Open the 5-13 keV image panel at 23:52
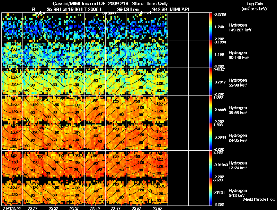This screenshot has height=210, width=277. pyautogui.click(x=136, y=192)
